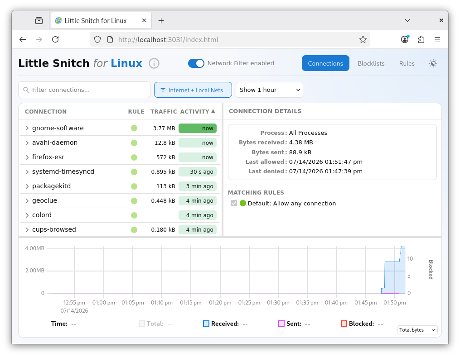Click the 3 min ago activity badge

198,186
